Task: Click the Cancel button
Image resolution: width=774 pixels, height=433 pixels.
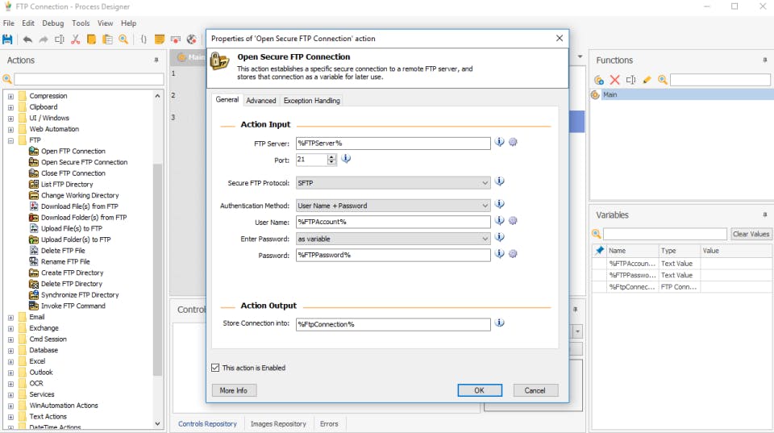Action: (535, 390)
